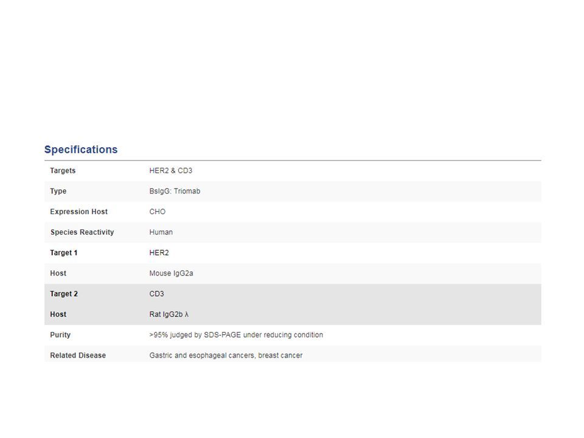Select the value CD3 in Target 2 row
Image resolution: width=584 pixels, height=438 pixels.
(156, 294)
